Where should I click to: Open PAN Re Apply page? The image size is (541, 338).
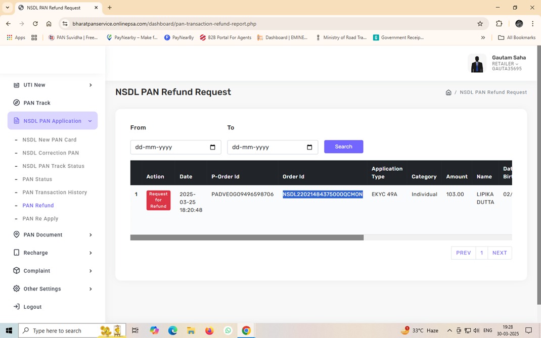(40, 219)
